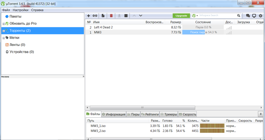
Task: Sort torrents by Загрузка column header
Action: pyautogui.click(x=243, y=22)
